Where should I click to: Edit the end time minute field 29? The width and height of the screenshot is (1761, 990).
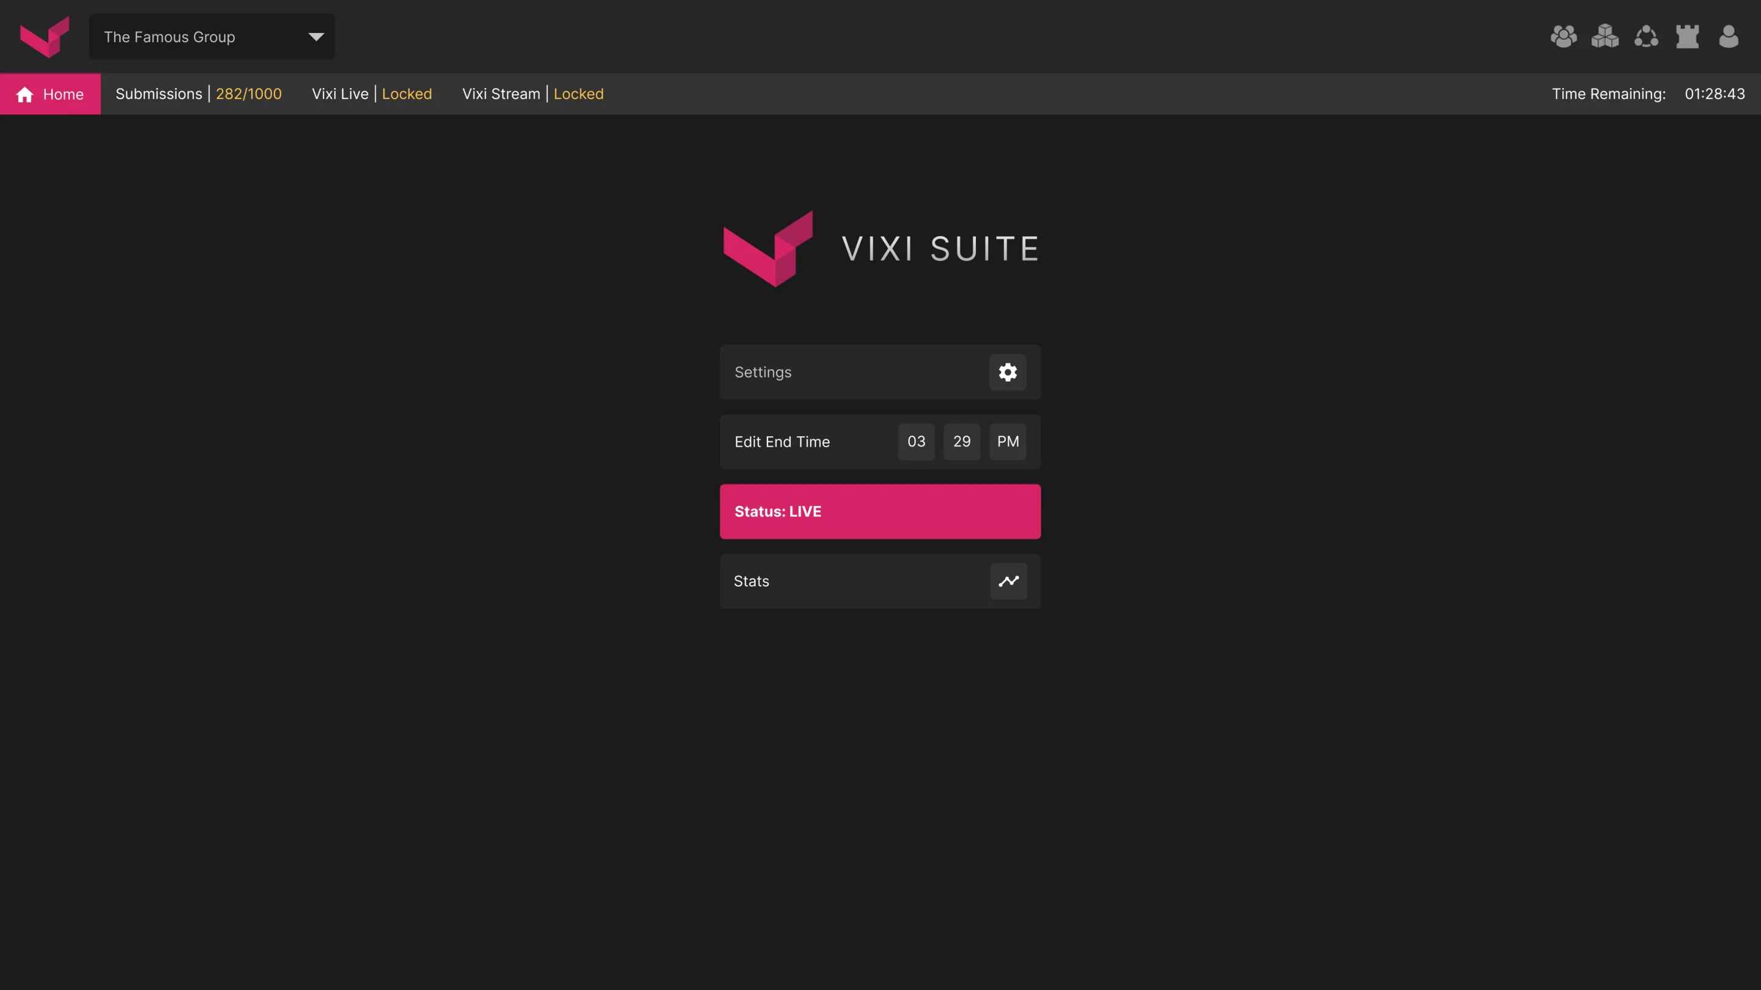962,442
